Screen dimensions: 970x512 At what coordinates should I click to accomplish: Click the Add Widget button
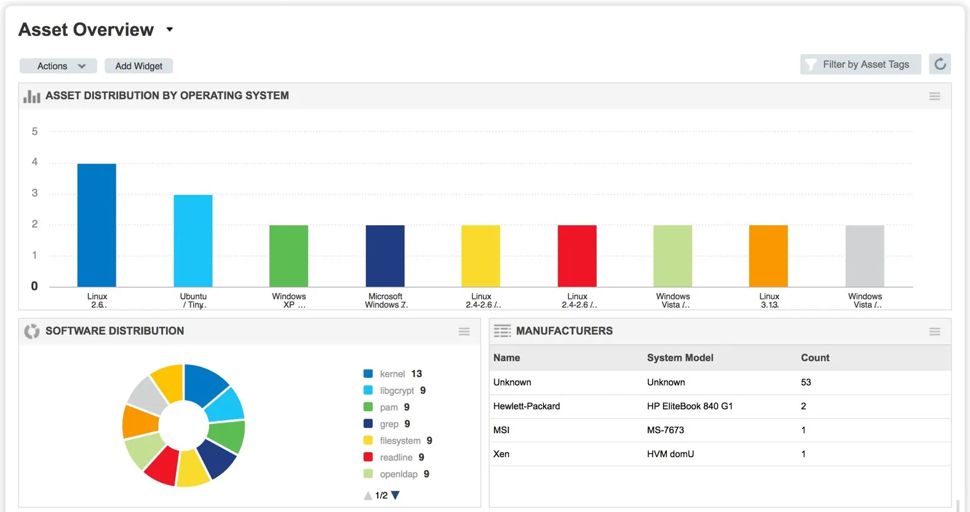pos(138,66)
